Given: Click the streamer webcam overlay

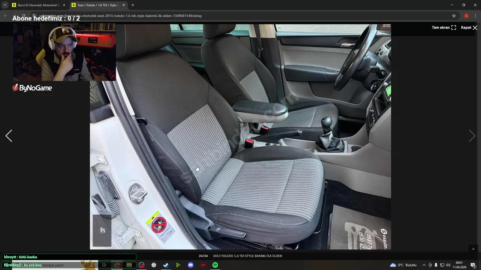Looking at the screenshot, I should pos(64,52).
